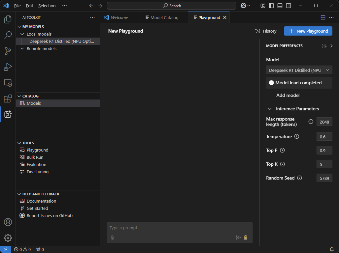Open the Model dropdown for Deepseek R1 Distilled
The width and height of the screenshot is (339, 253).
(299, 70)
